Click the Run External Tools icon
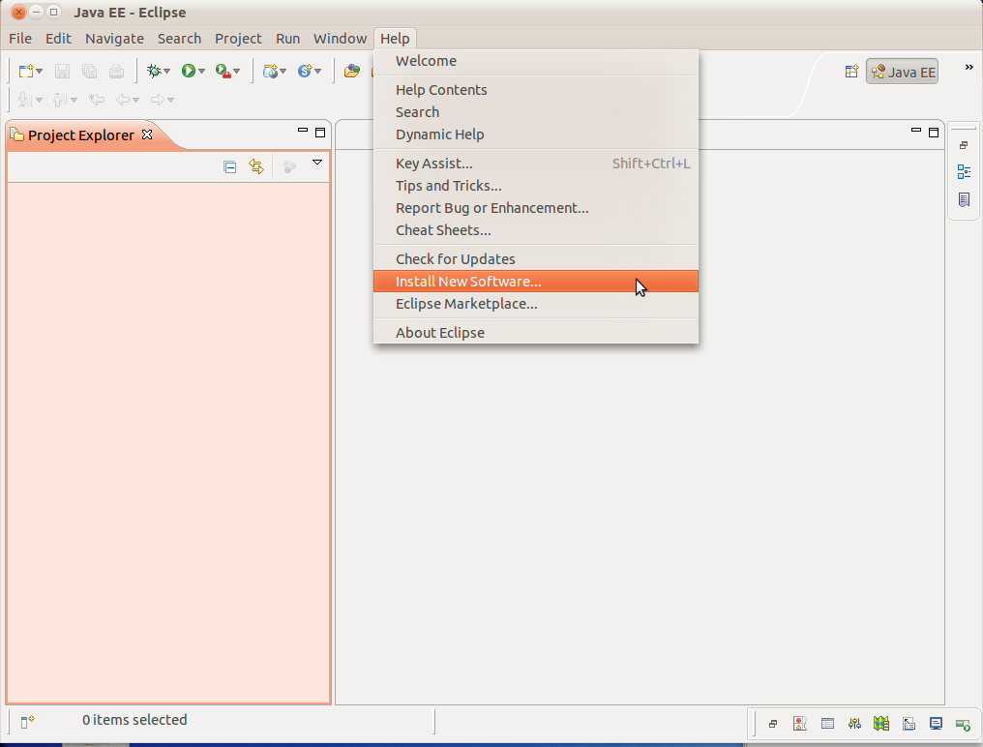Viewport: 983px width, 747px height. (x=223, y=71)
